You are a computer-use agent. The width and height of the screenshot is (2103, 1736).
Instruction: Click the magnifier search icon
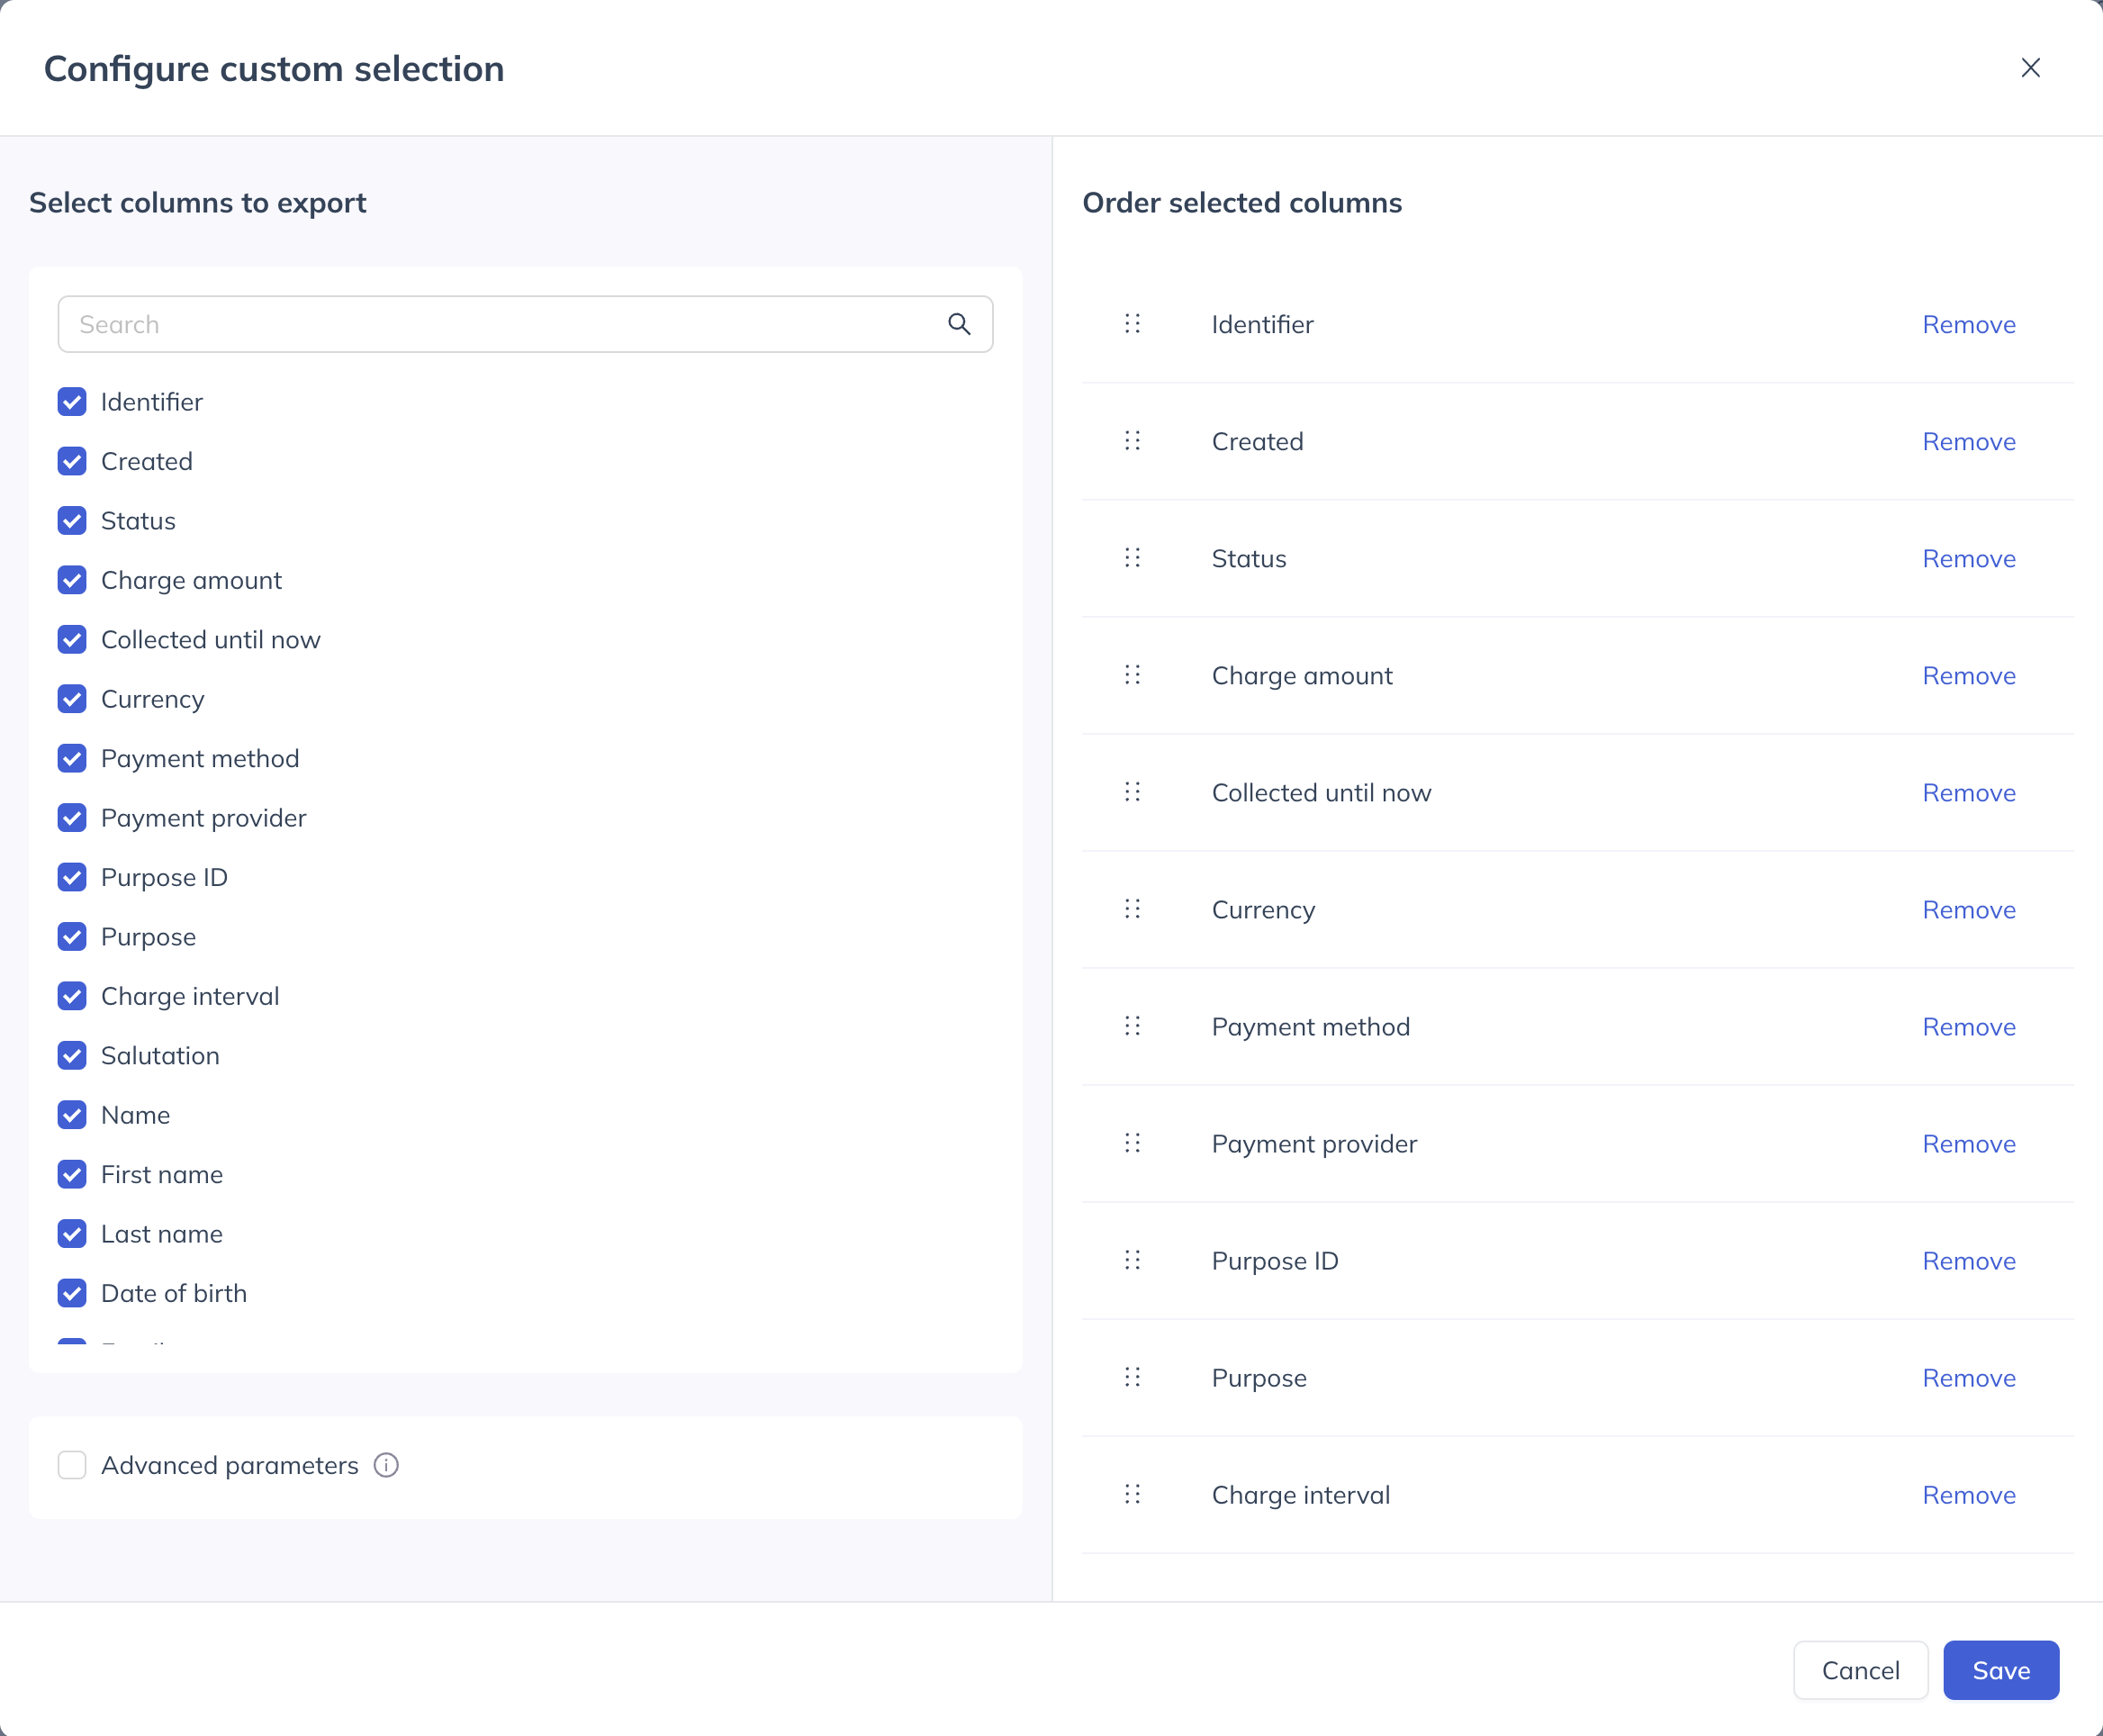959,324
